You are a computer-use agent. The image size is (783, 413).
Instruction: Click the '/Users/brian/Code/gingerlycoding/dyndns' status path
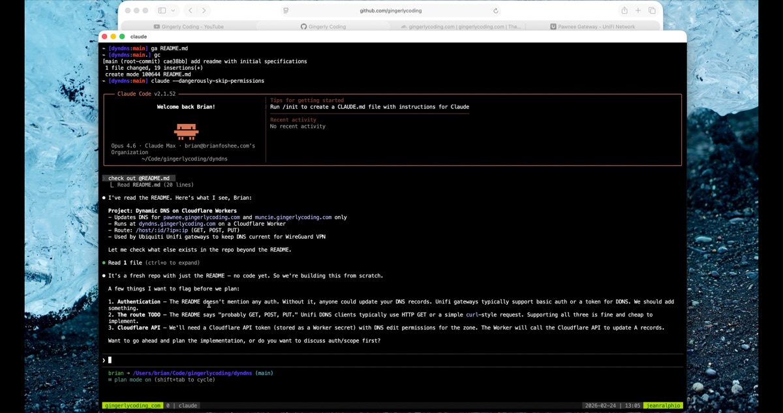click(x=192, y=373)
